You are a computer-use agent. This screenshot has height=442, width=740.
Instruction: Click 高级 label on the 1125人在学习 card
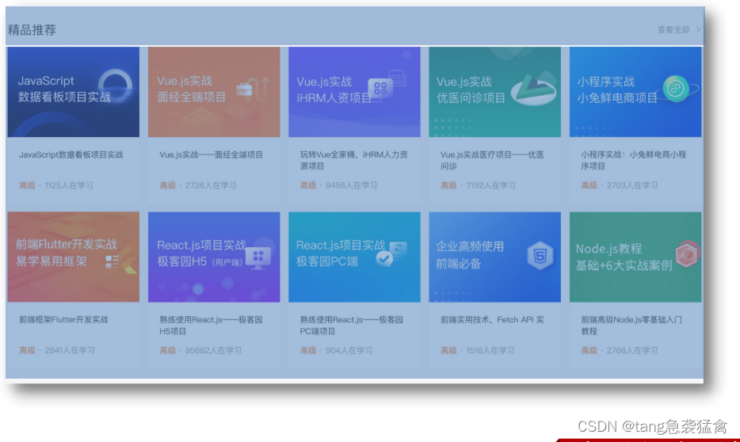click(x=27, y=185)
